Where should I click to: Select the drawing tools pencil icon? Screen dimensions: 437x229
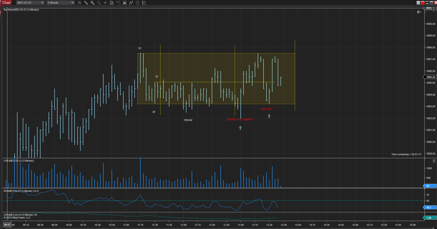point(86,3)
